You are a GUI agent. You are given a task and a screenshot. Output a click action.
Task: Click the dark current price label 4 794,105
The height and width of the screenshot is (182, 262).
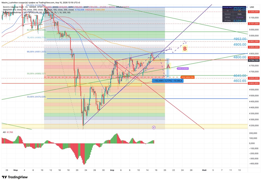(x=254, y=60)
